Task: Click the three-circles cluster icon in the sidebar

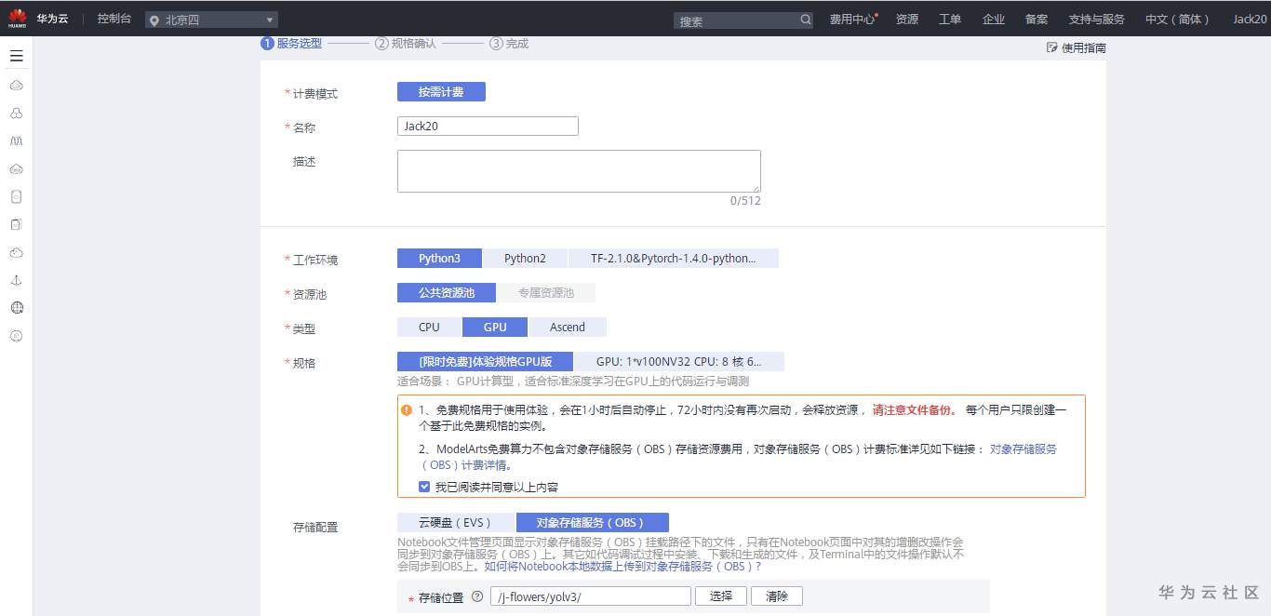Action: click(x=17, y=113)
